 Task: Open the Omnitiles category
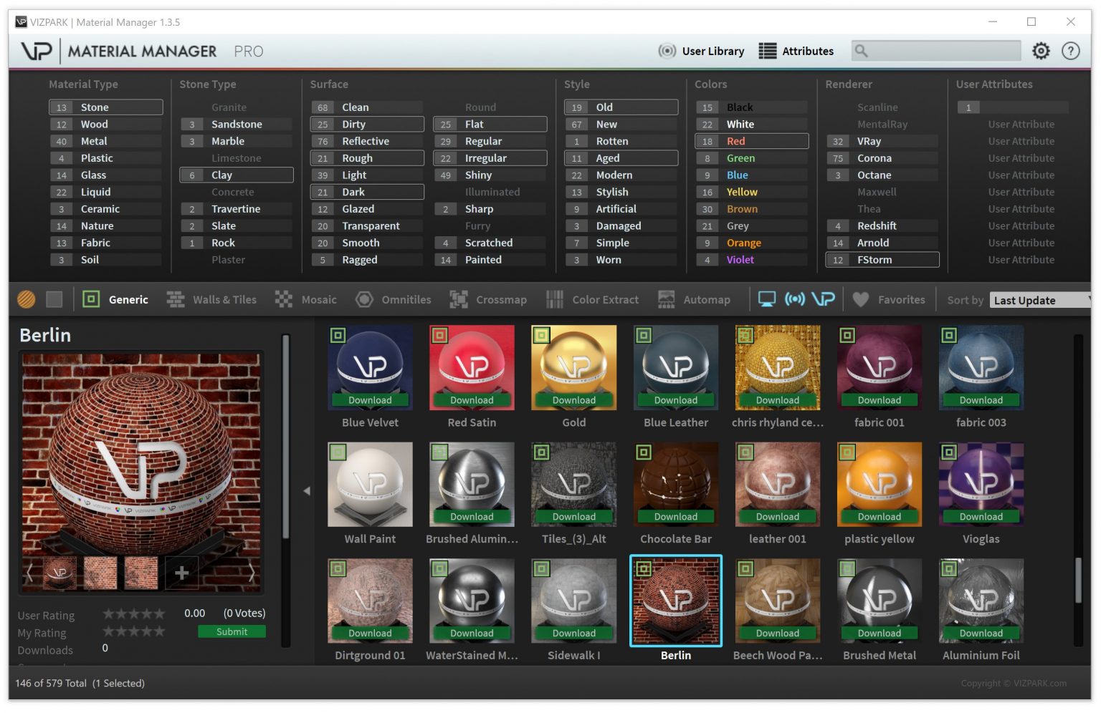[406, 299]
